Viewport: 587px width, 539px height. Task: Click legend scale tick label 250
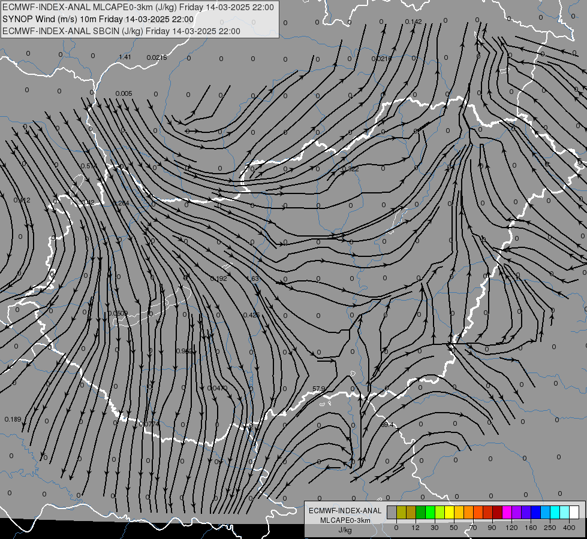(x=550, y=528)
